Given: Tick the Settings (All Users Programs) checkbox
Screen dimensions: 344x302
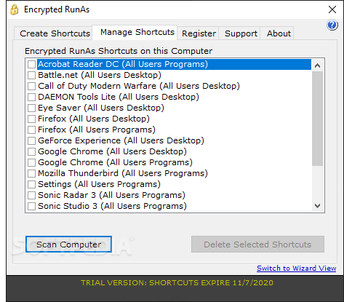Looking at the screenshot, I should [x=31, y=184].
